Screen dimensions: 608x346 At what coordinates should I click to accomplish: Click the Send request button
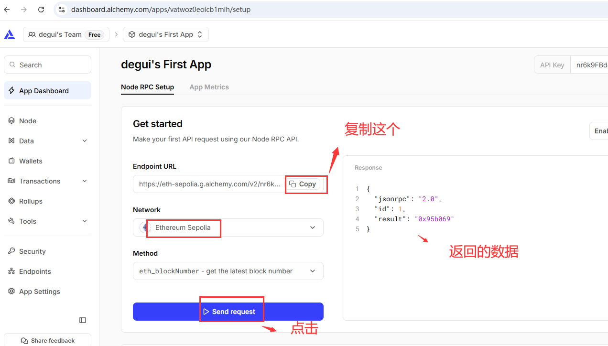228,312
